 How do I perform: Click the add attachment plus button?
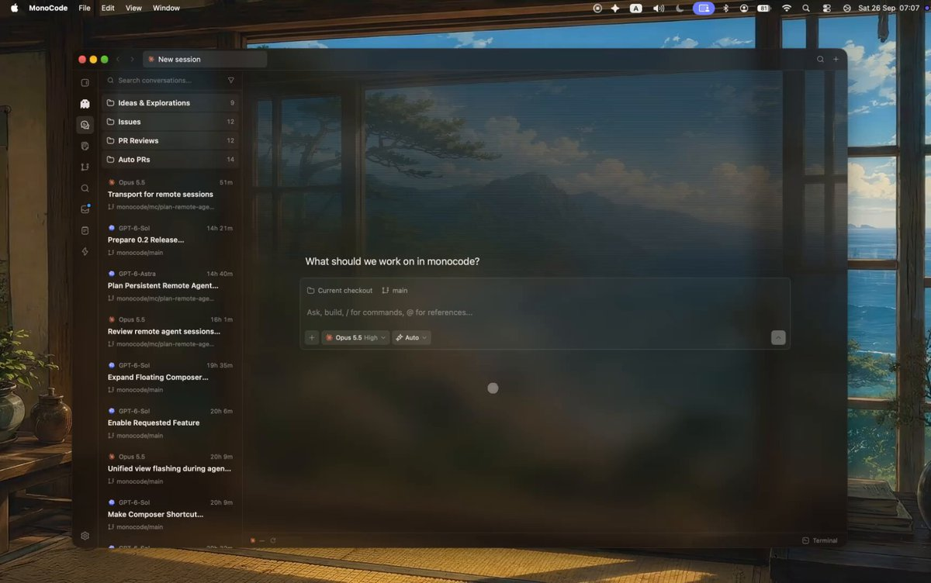pyautogui.click(x=312, y=337)
